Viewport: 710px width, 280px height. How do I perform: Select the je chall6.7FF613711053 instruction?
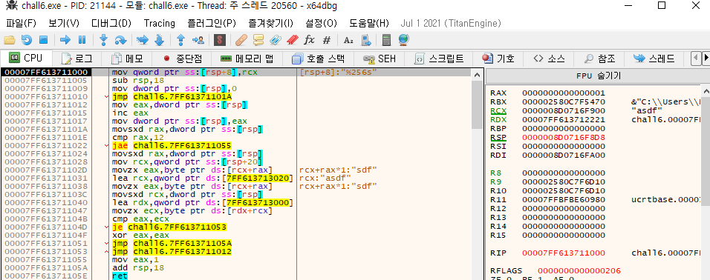[x=169, y=227]
